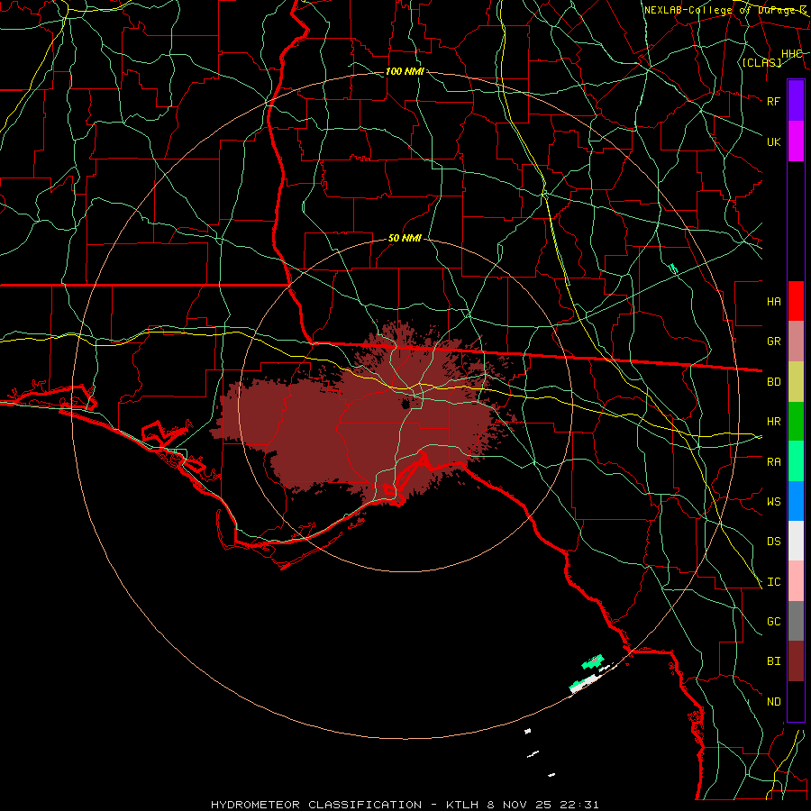Image resolution: width=811 pixels, height=811 pixels.
Task: Click the 'HYDROMETEOR CLASSIFICATION' title text
Action: tap(316, 805)
